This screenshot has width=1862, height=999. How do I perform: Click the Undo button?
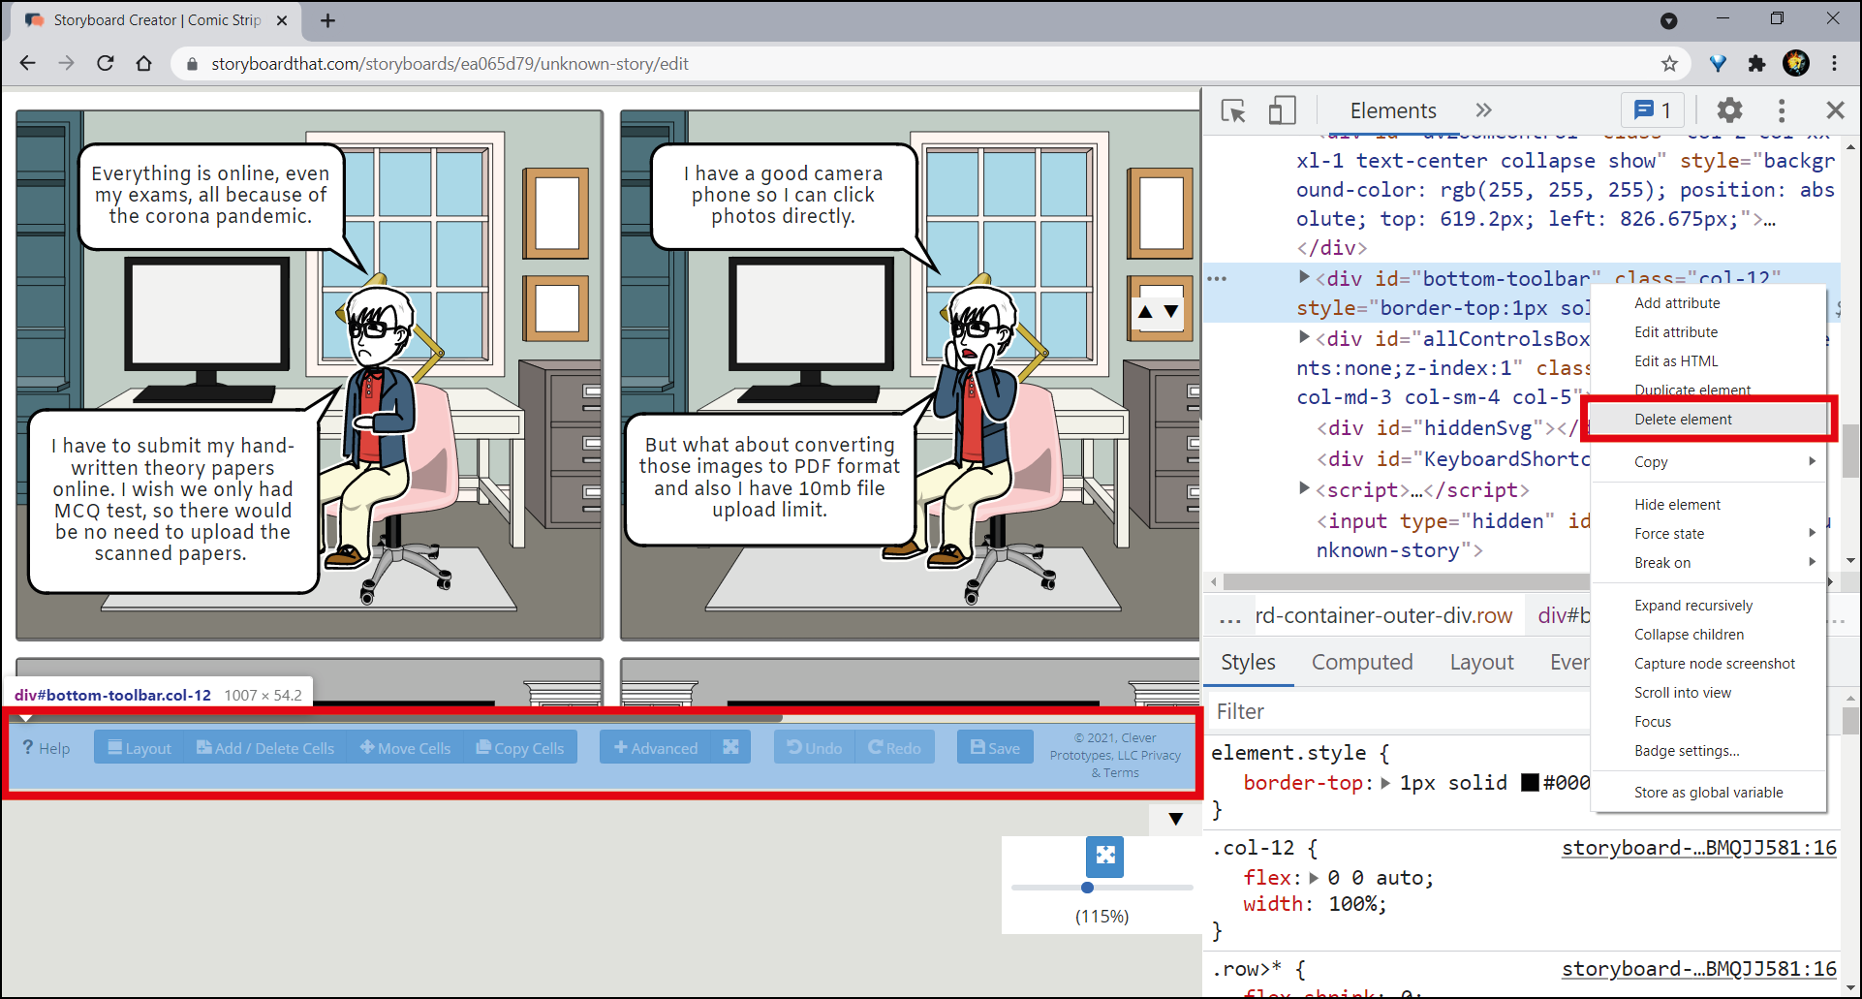(x=814, y=748)
